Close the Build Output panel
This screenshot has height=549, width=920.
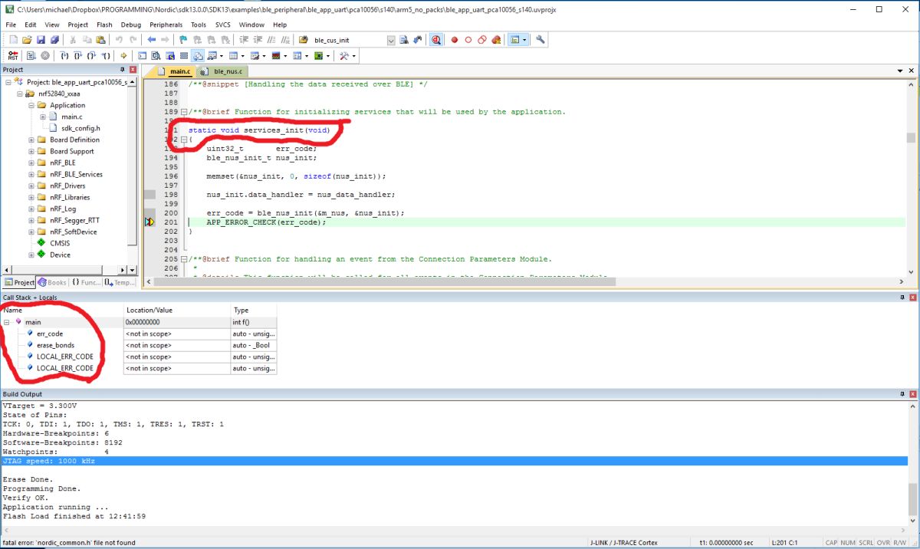pos(913,394)
